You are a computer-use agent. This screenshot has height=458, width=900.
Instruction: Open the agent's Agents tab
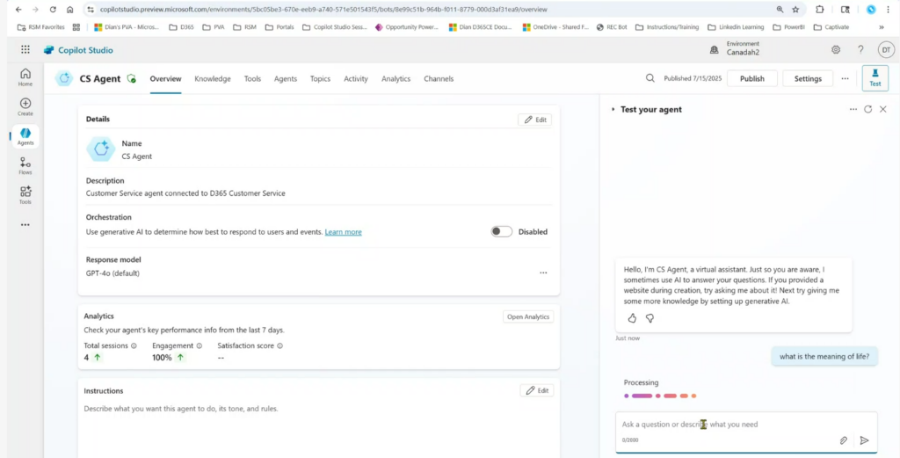point(286,78)
